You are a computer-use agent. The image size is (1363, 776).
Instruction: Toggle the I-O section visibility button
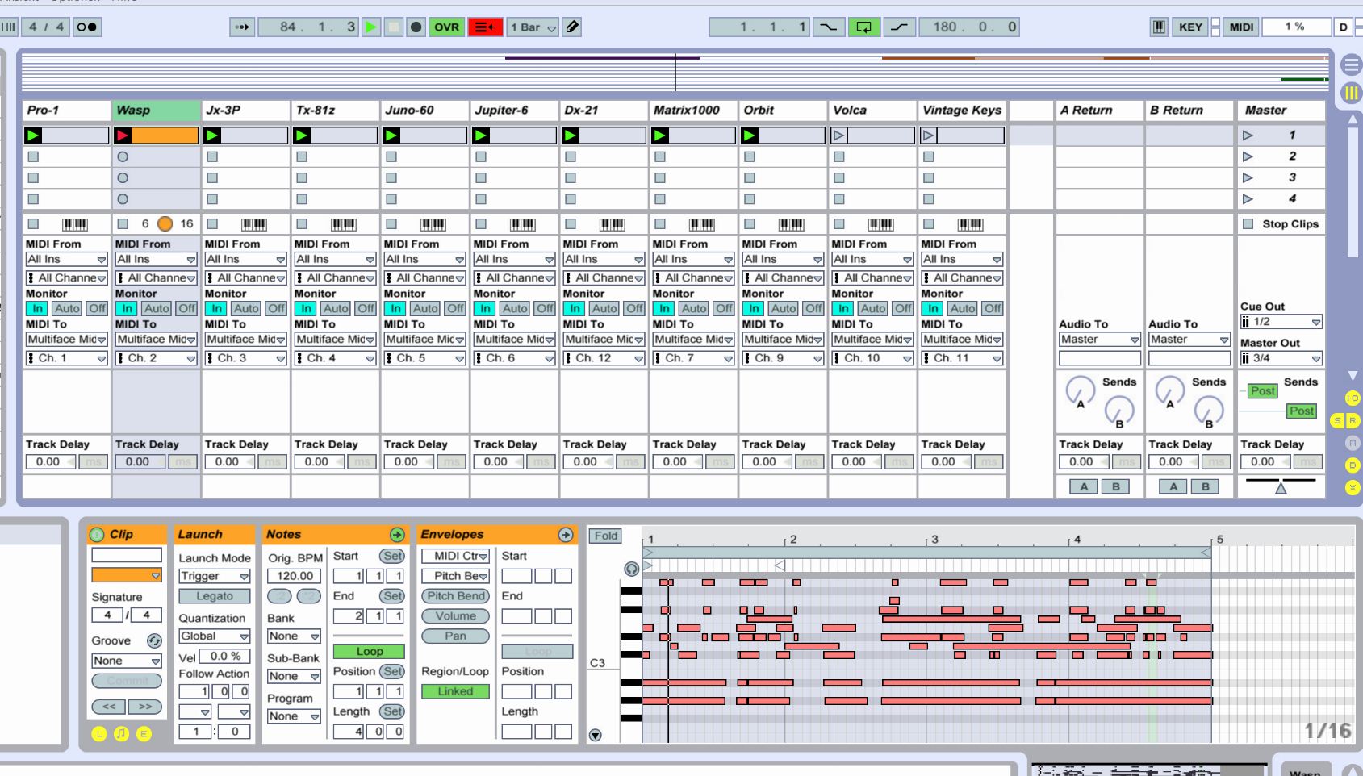click(x=1353, y=398)
